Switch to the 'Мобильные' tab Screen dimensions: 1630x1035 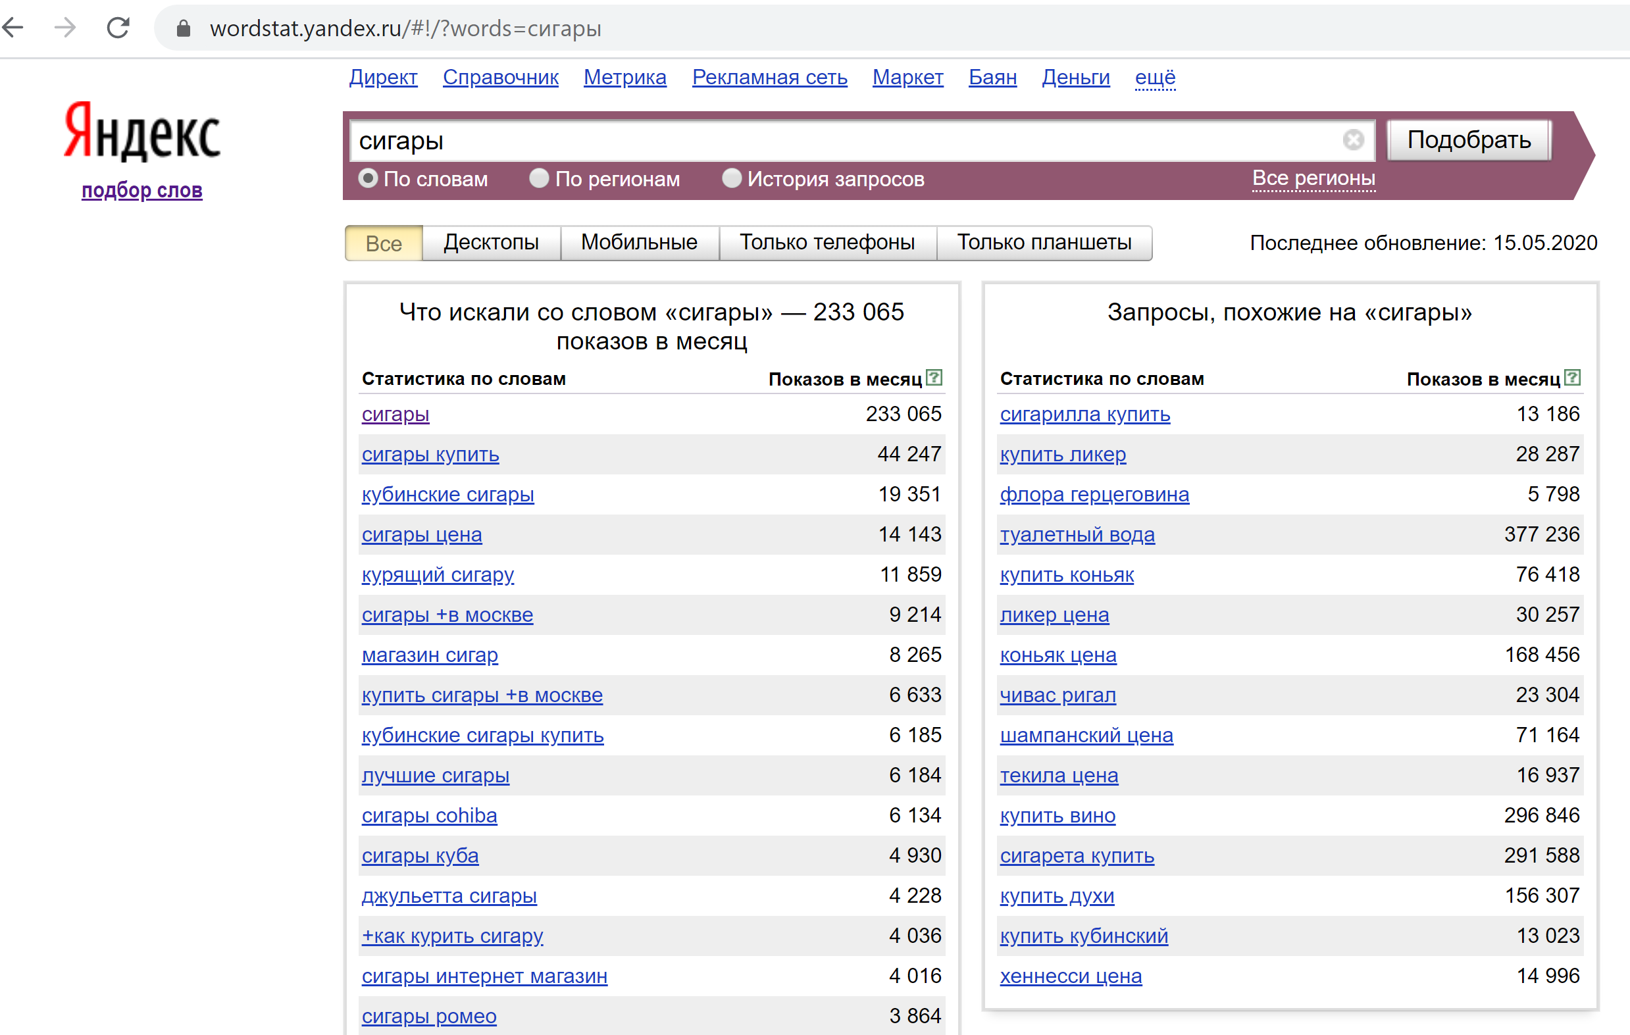click(639, 242)
